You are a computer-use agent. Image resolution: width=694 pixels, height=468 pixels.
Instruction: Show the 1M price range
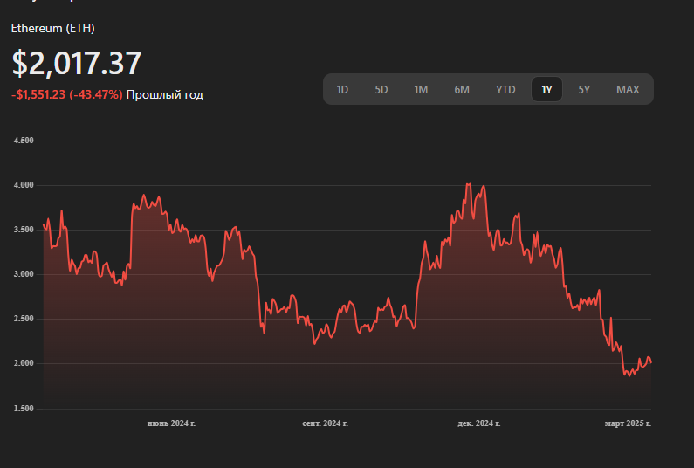coord(421,89)
